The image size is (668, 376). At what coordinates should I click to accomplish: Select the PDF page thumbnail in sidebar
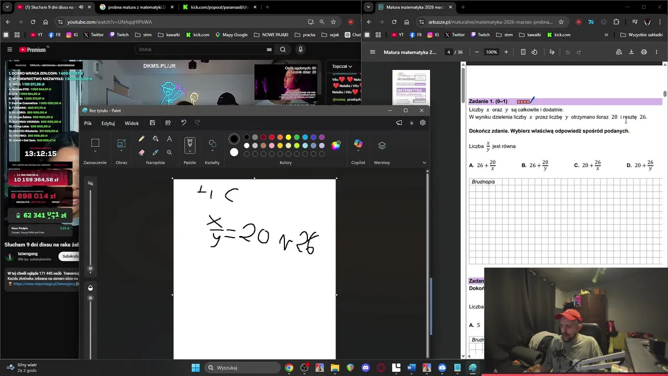[x=411, y=87]
